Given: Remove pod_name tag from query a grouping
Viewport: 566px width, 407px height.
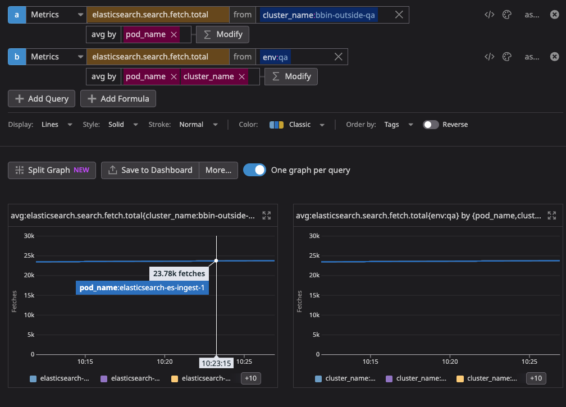Looking at the screenshot, I should (x=174, y=34).
